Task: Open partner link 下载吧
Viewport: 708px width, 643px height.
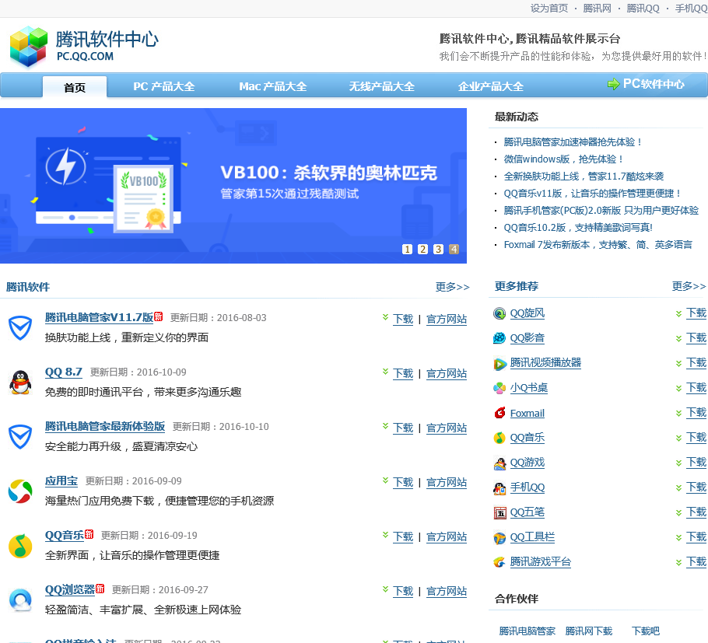Action: (x=646, y=631)
